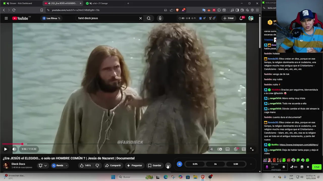Viewport: 323px width, 181px height.
Task: Click the YouTube search magnifier button
Action: [149, 18]
